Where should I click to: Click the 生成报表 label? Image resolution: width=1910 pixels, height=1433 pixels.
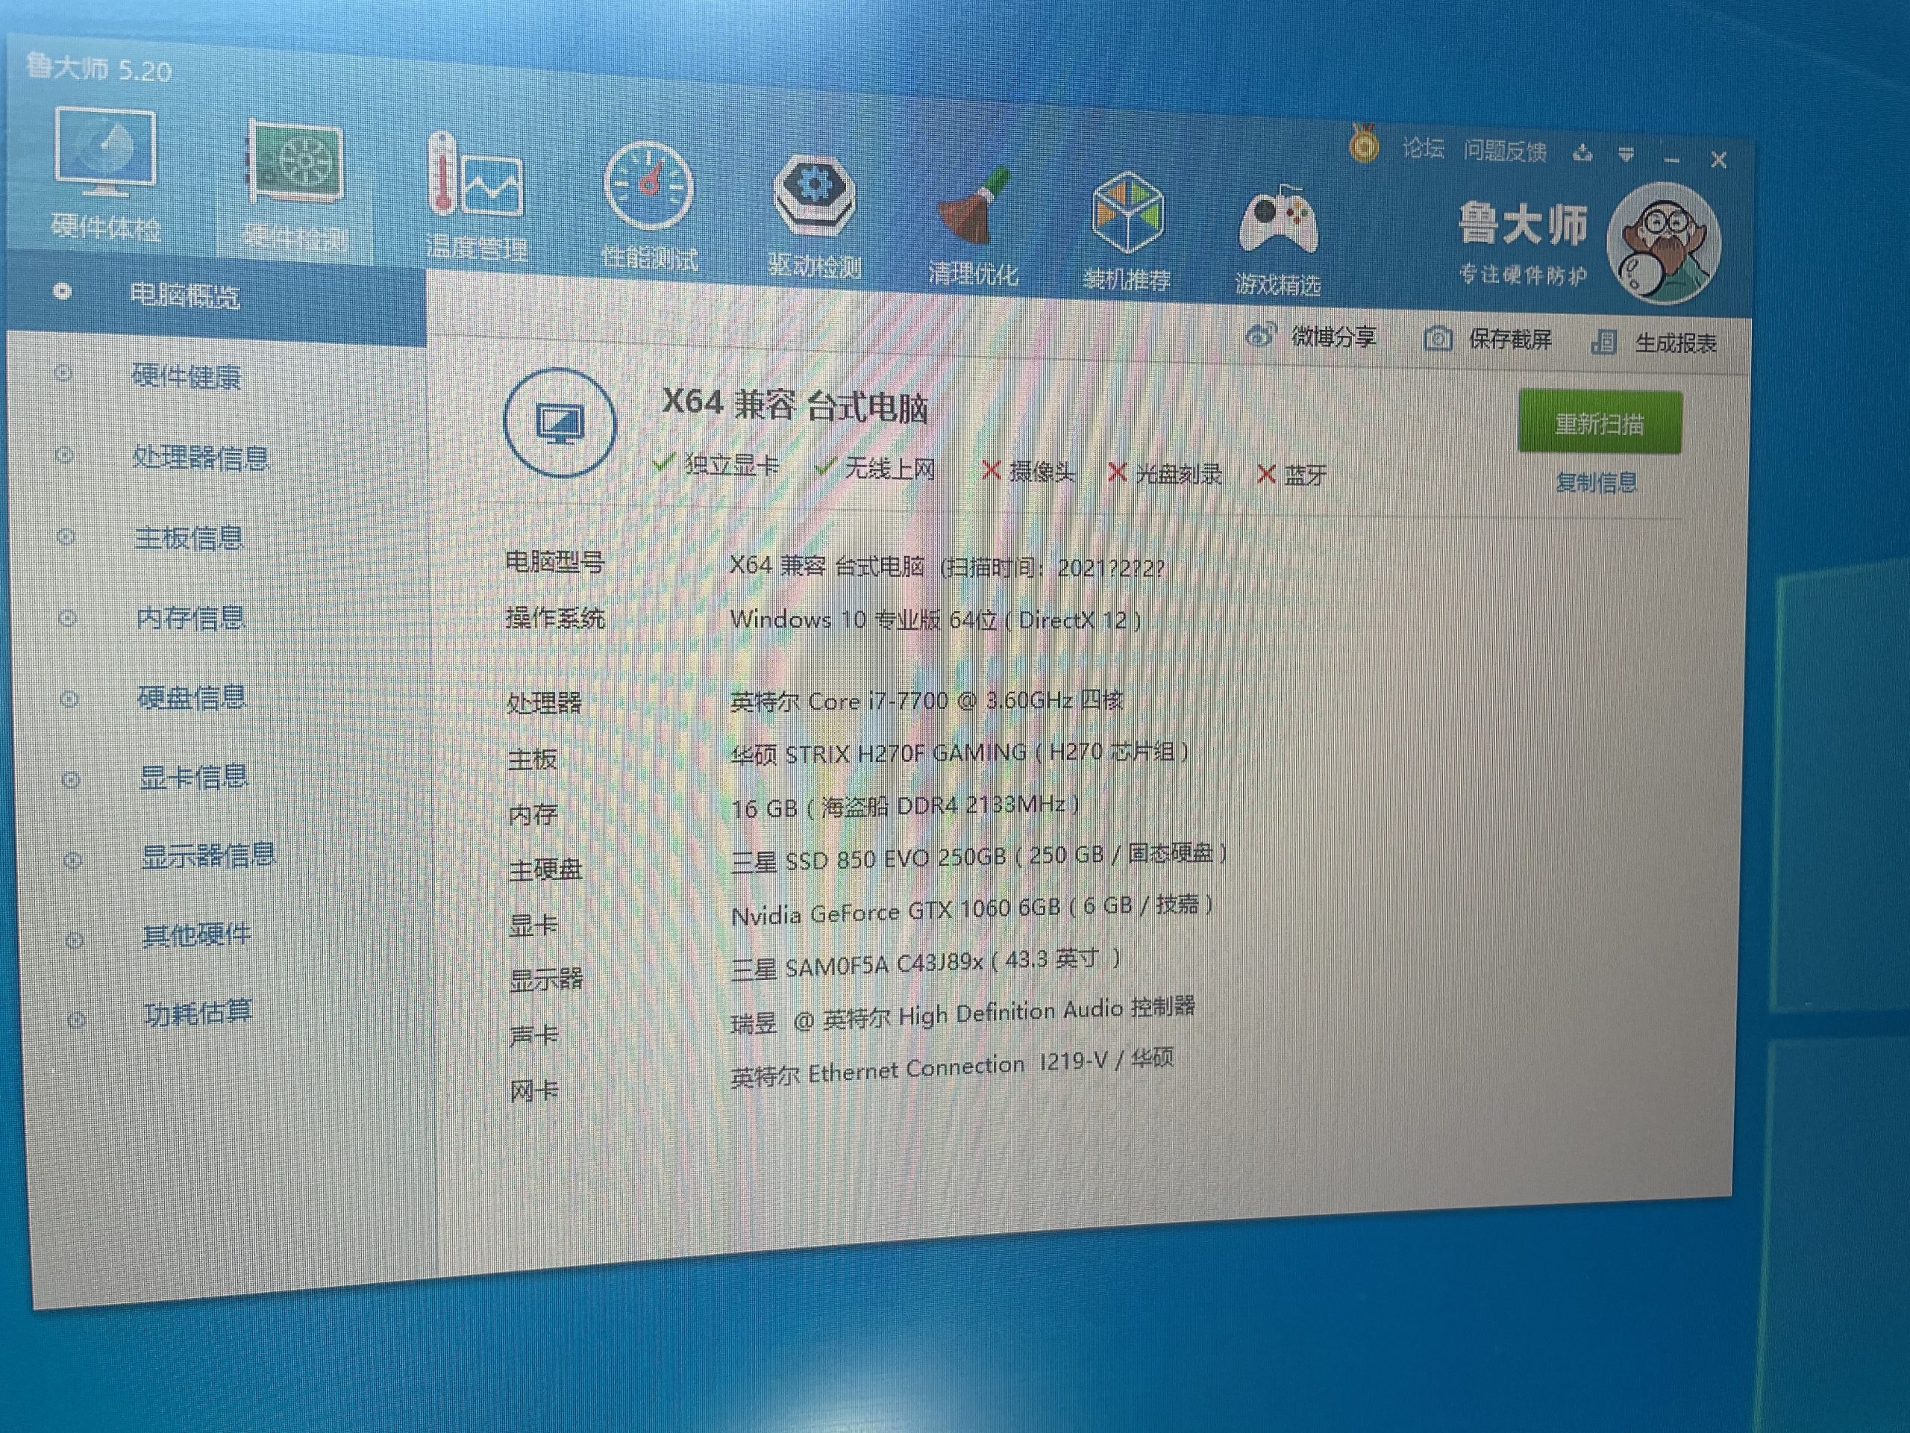pyautogui.click(x=1676, y=344)
